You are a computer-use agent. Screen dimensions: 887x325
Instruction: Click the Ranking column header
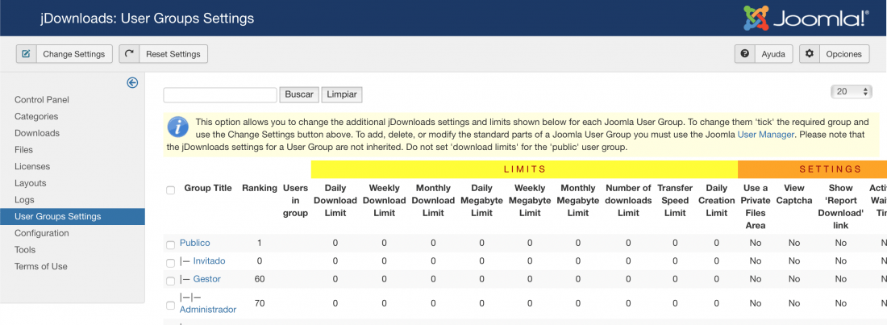point(260,188)
